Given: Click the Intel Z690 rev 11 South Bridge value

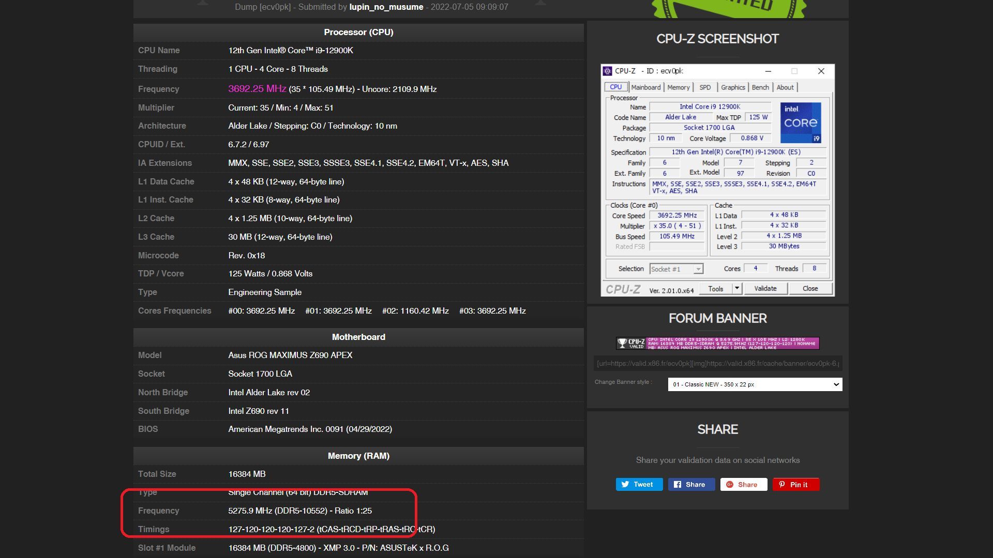Looking at the screenshot, I should click(259, 411).
